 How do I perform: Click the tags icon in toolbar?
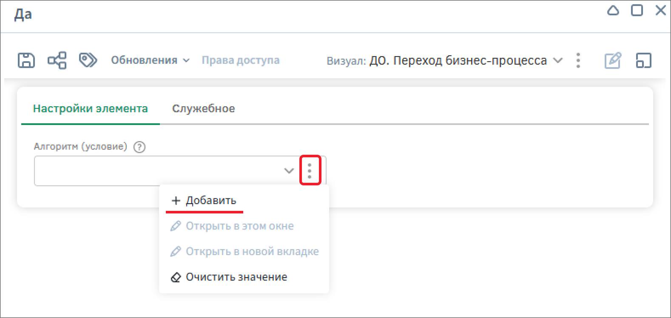88,60
